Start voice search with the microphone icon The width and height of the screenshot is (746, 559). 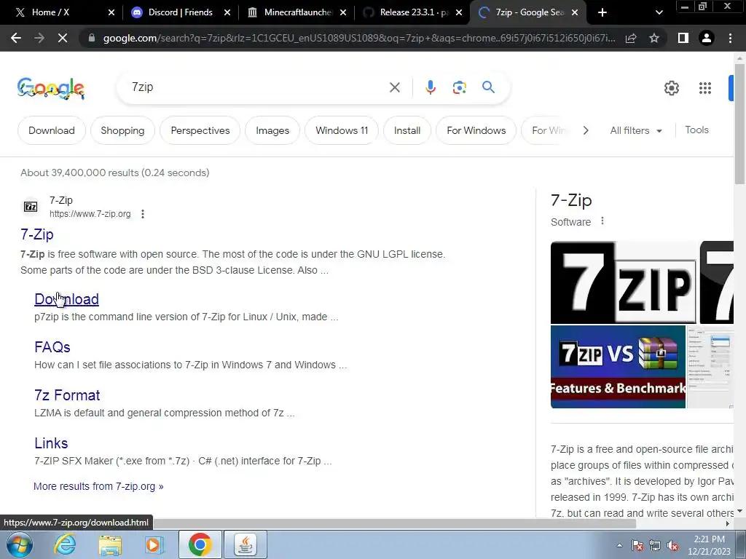click(430, 87)
